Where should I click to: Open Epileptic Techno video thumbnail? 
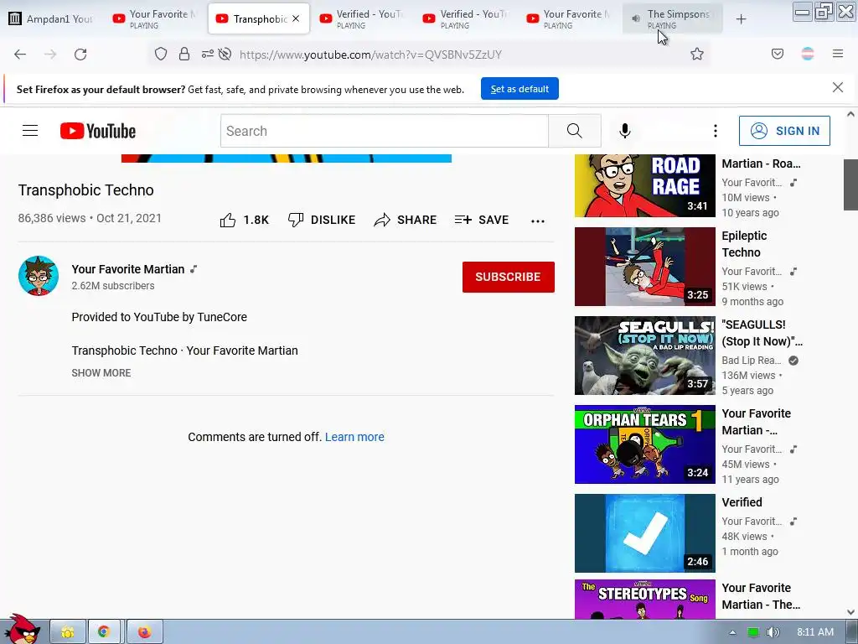pos(644,267)
